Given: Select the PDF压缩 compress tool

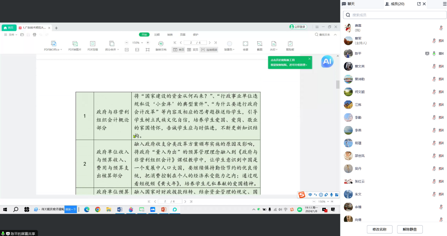Looking at the screenshot, I should [x=93, y=44].
